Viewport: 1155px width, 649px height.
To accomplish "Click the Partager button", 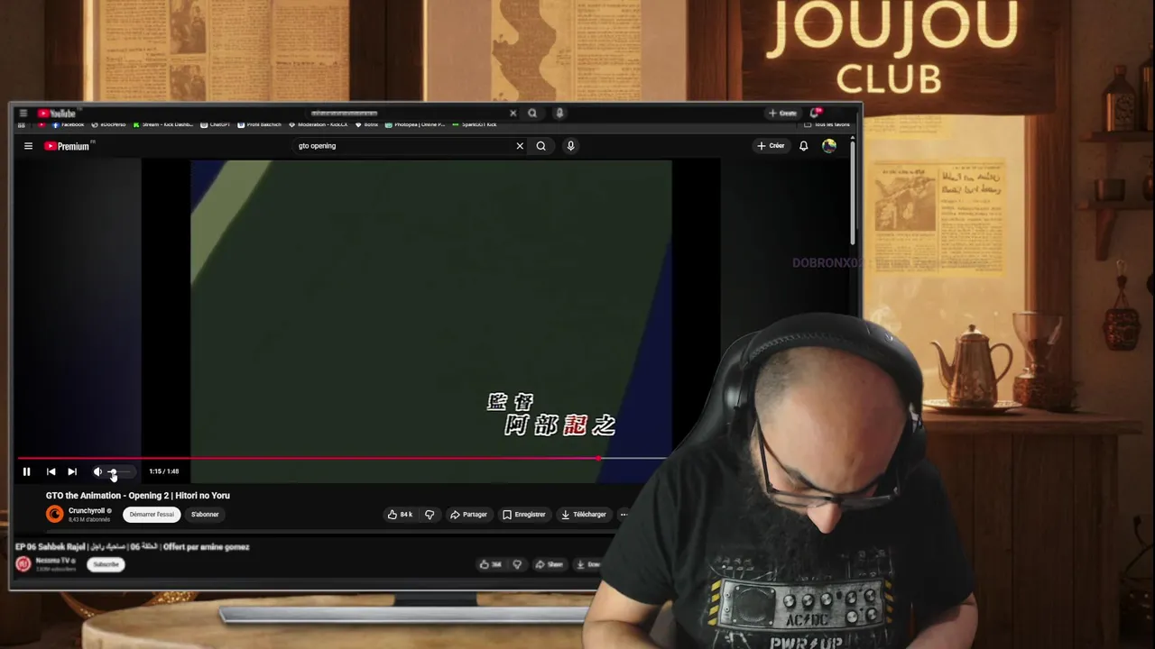I will coord(469,515).
